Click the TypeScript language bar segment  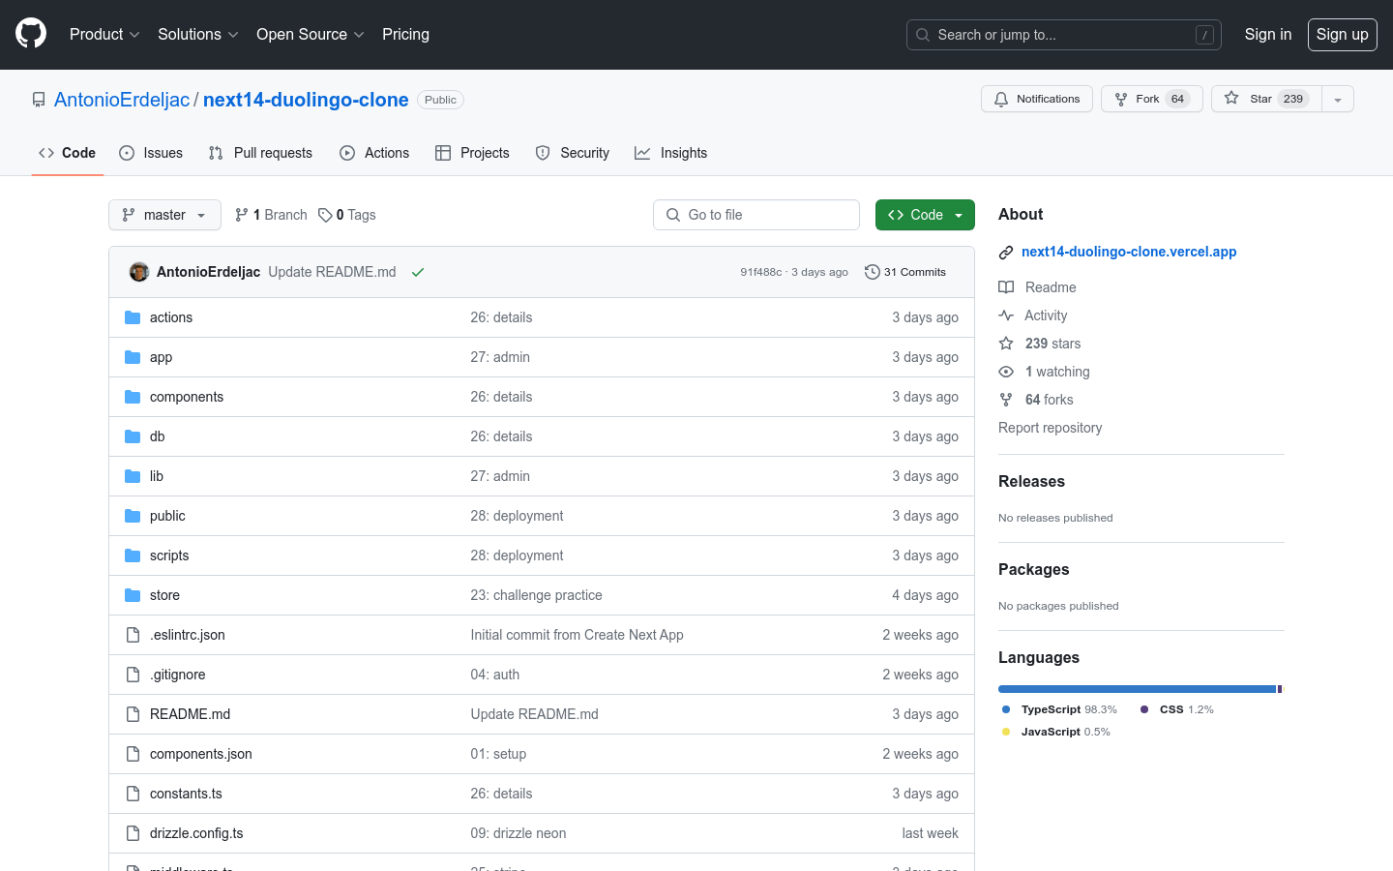tap(1137, 689)
